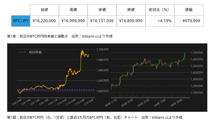Viewport: 212px width, 123px height.
Task: Select the 前日比(%) column header
Action: tap(160, 10)
